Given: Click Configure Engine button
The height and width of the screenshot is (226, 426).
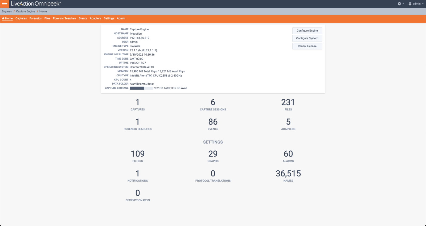Looking at the screenshot, I should (x=307, y=31).
